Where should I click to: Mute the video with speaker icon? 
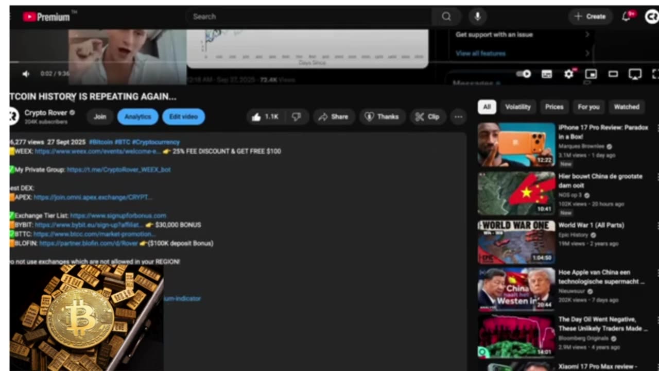[26, 74]
